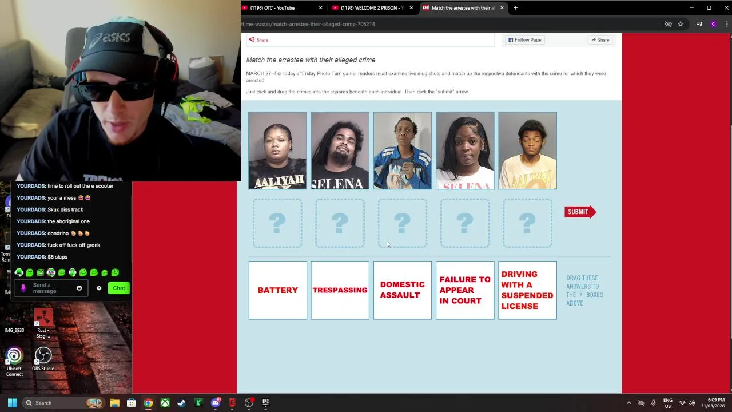Screen dimensions: 732x412
Task: Click the purple microphone icon in chat
Action: point(23,288)
